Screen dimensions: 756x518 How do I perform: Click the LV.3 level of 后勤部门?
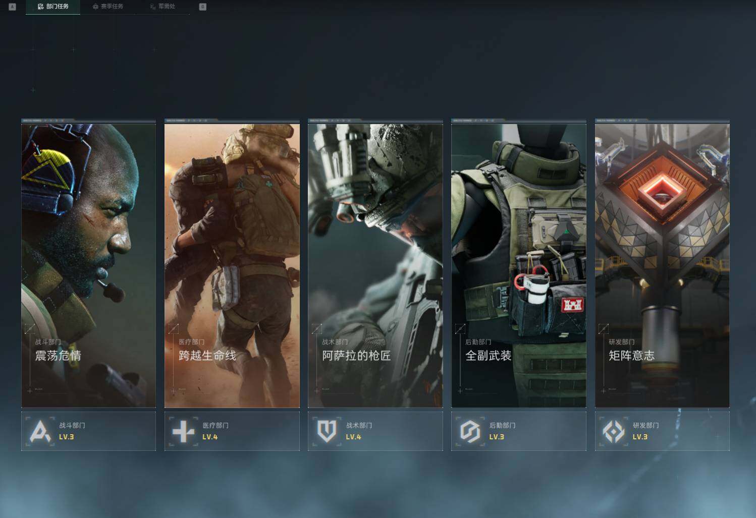click(x=497, y=437)
